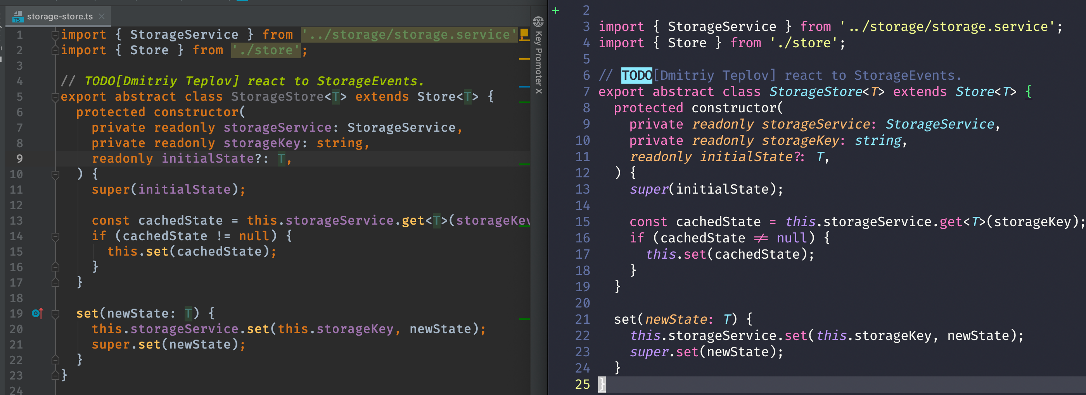
Task: Open the storage-store.ts editor tab
Action: click(x=59, y=16)
